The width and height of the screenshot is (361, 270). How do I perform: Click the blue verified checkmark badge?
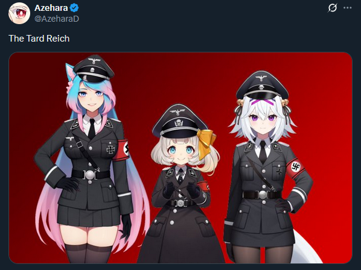(x=74, y=8)
